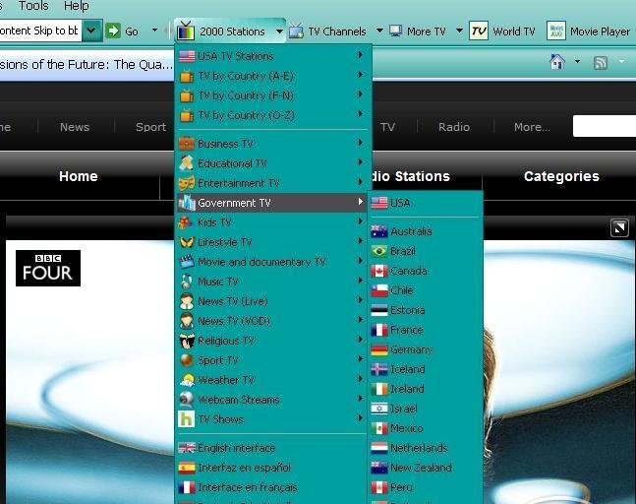Open the Help menu

click(77, 6)
